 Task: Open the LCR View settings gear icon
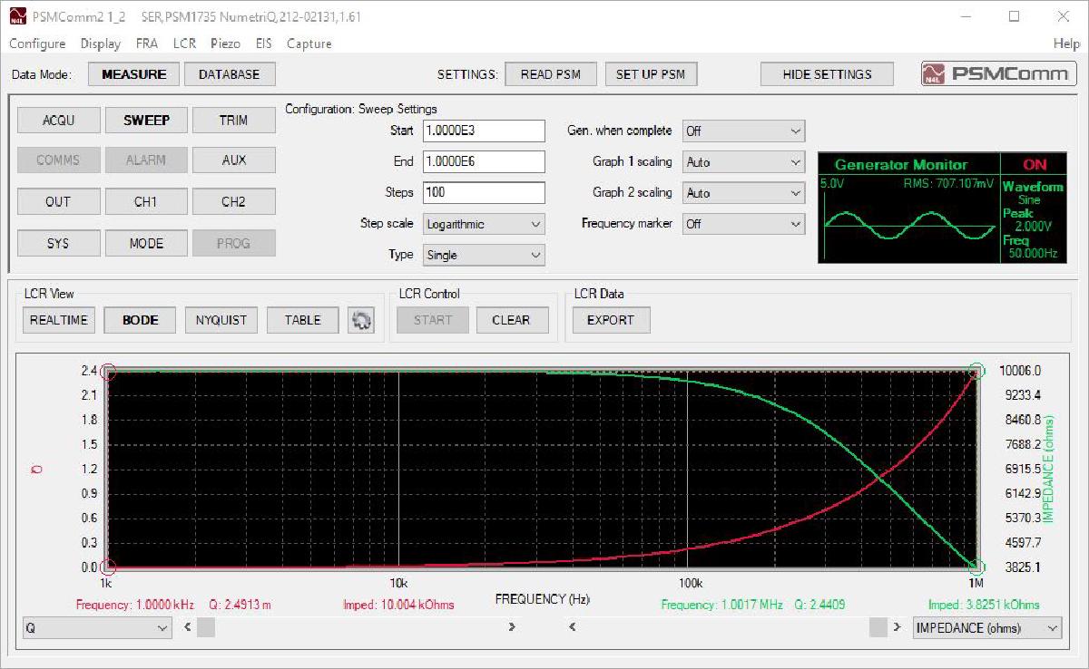(361, 320)
